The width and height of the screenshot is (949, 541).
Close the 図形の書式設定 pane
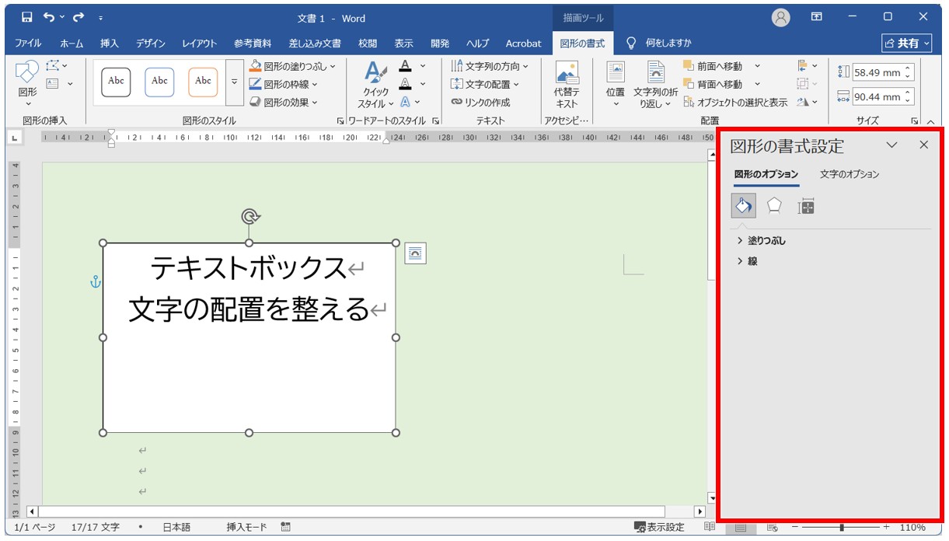[x=923, y=145]
